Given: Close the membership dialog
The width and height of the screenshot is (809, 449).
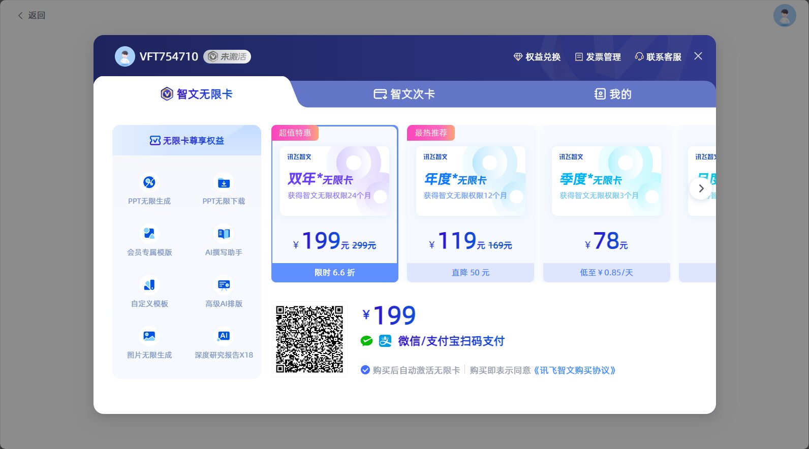Looking at the screenshot, I should (x=698, y=56).
